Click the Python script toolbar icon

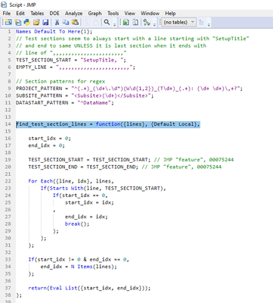(27, 22)
